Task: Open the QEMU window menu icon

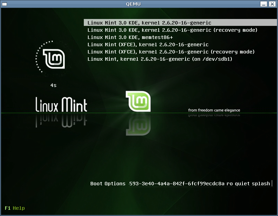Action: pos(4,4)
